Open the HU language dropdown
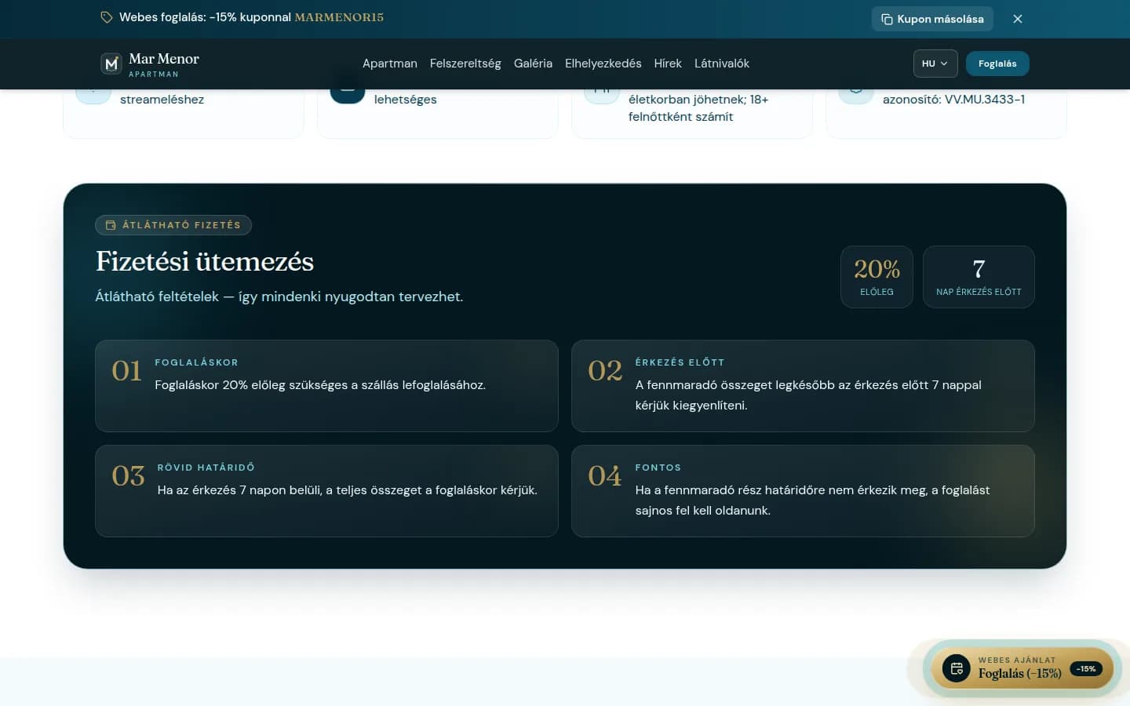 [935, 64]
